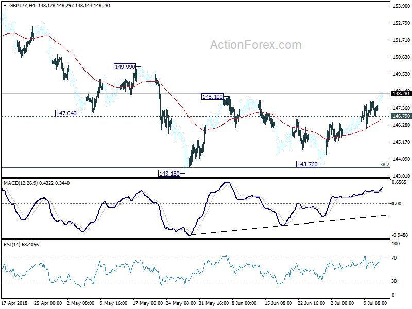The width and height of the screenshot is (412, 309).
Task: Select the RSI 30 level label
Action: 394,281
